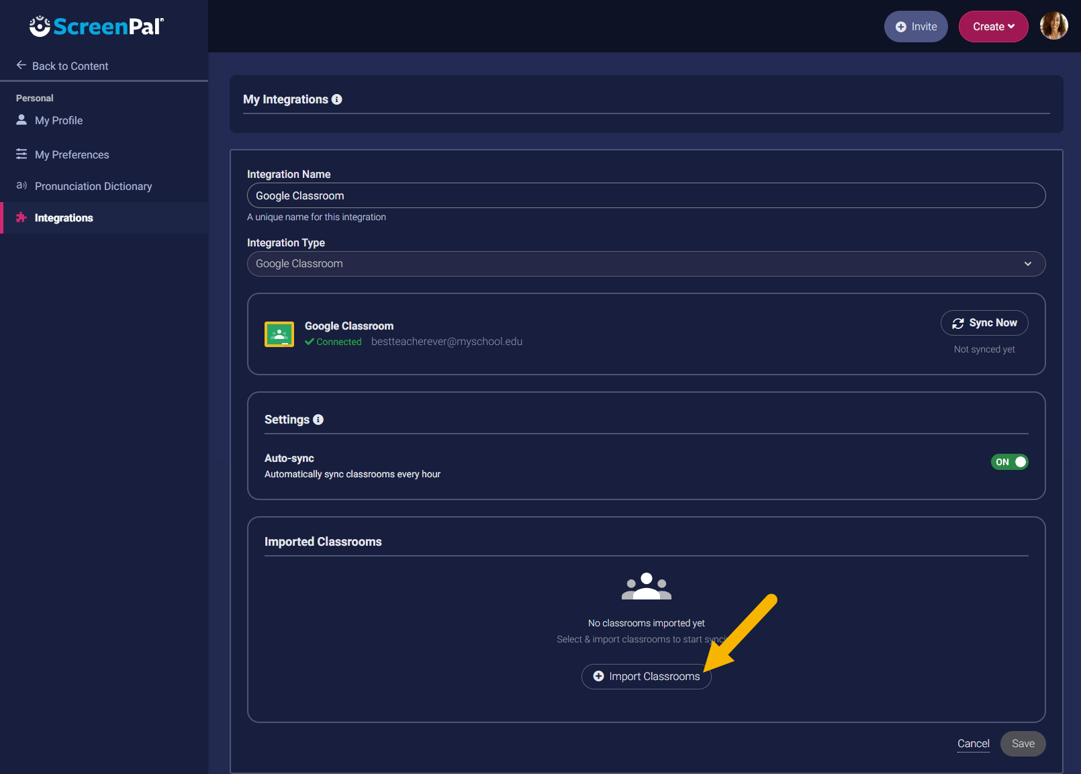1081x774 pixels.
Task: Click the 'Not synced yet' status text
Action: pos(984,349)
